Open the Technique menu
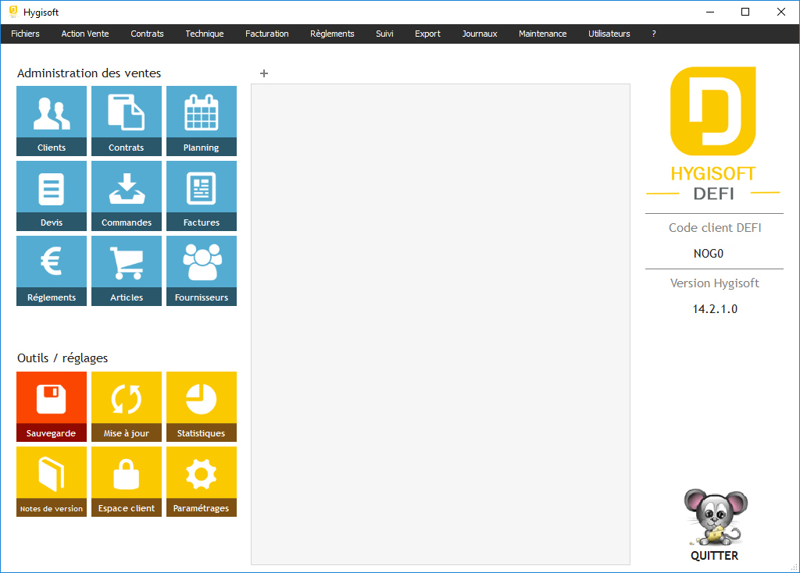This screenshot has width=800, height=573. [205, 34]
